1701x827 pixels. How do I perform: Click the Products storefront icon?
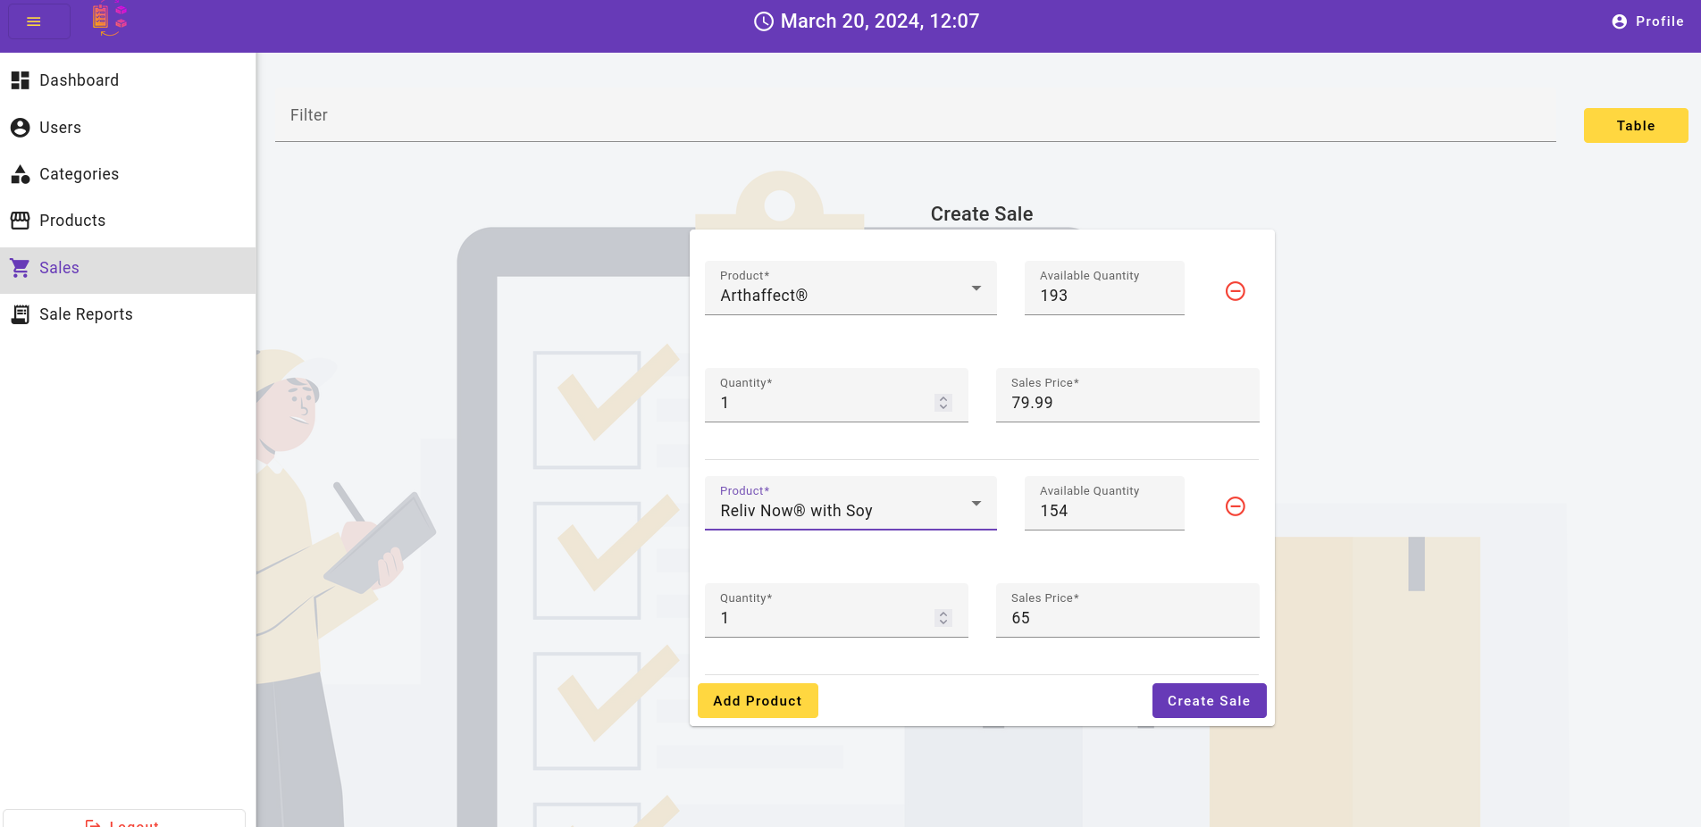pyautogui.click(x=20, y=221)
